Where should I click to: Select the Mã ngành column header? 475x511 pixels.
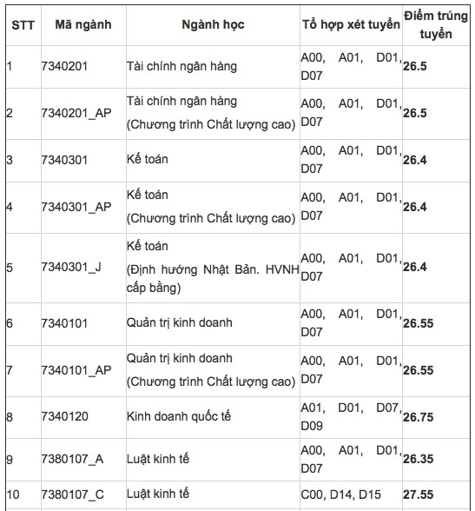83,24
